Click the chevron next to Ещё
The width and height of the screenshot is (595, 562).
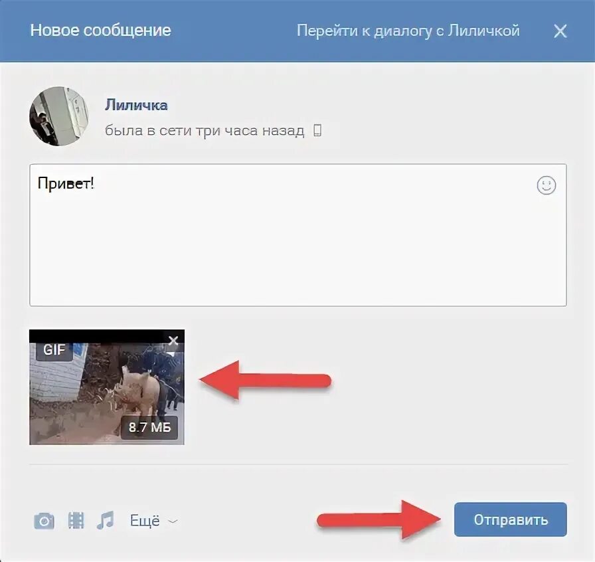point(173,521)
